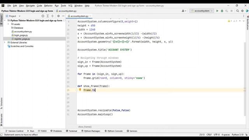Open editor tabs more options menu

point(244,16)
